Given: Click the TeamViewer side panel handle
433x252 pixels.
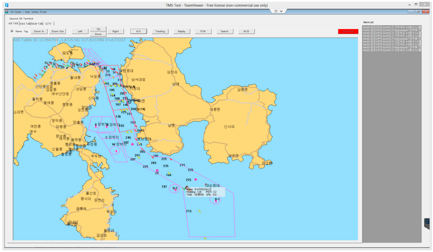Looking at the screenshot, I should point(427,223).
